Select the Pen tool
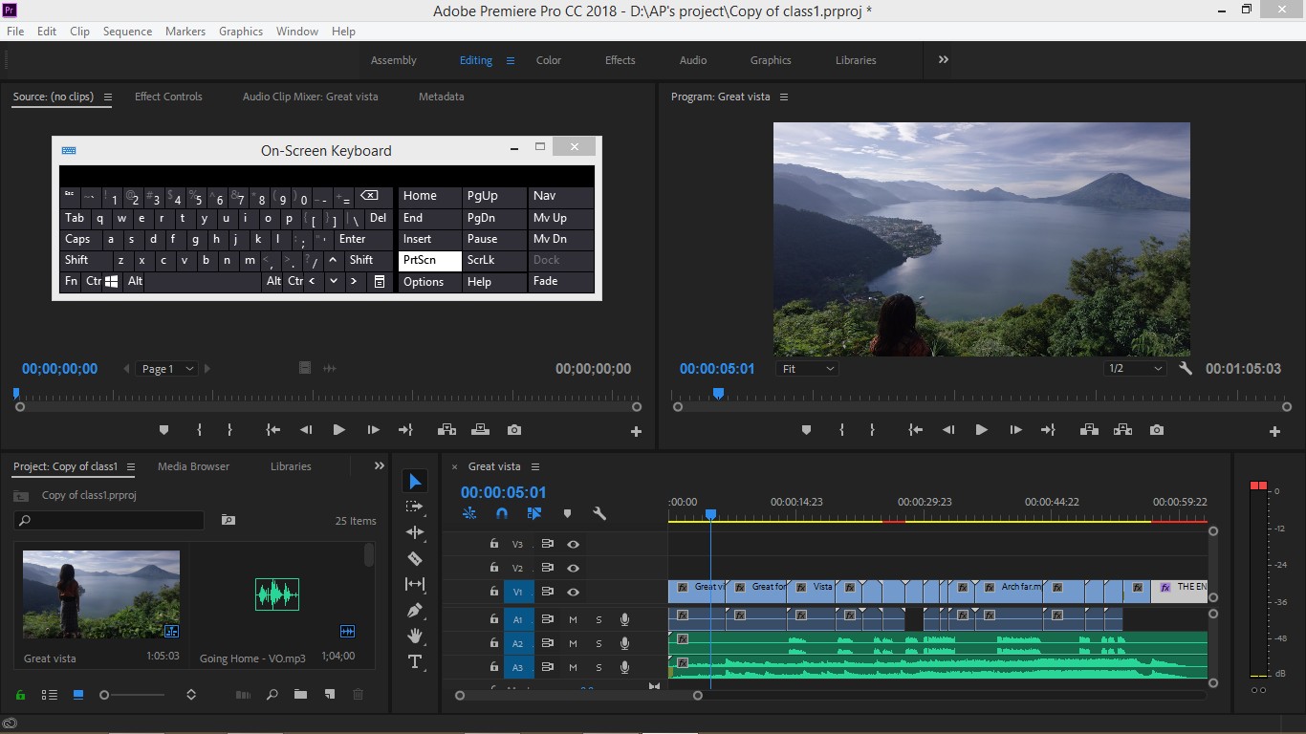This screenshot has width=1306, height=734. pos(415,610)
